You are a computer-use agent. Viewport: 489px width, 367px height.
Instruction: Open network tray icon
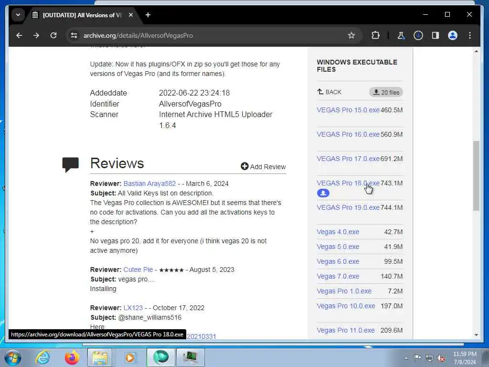(429, 358)
